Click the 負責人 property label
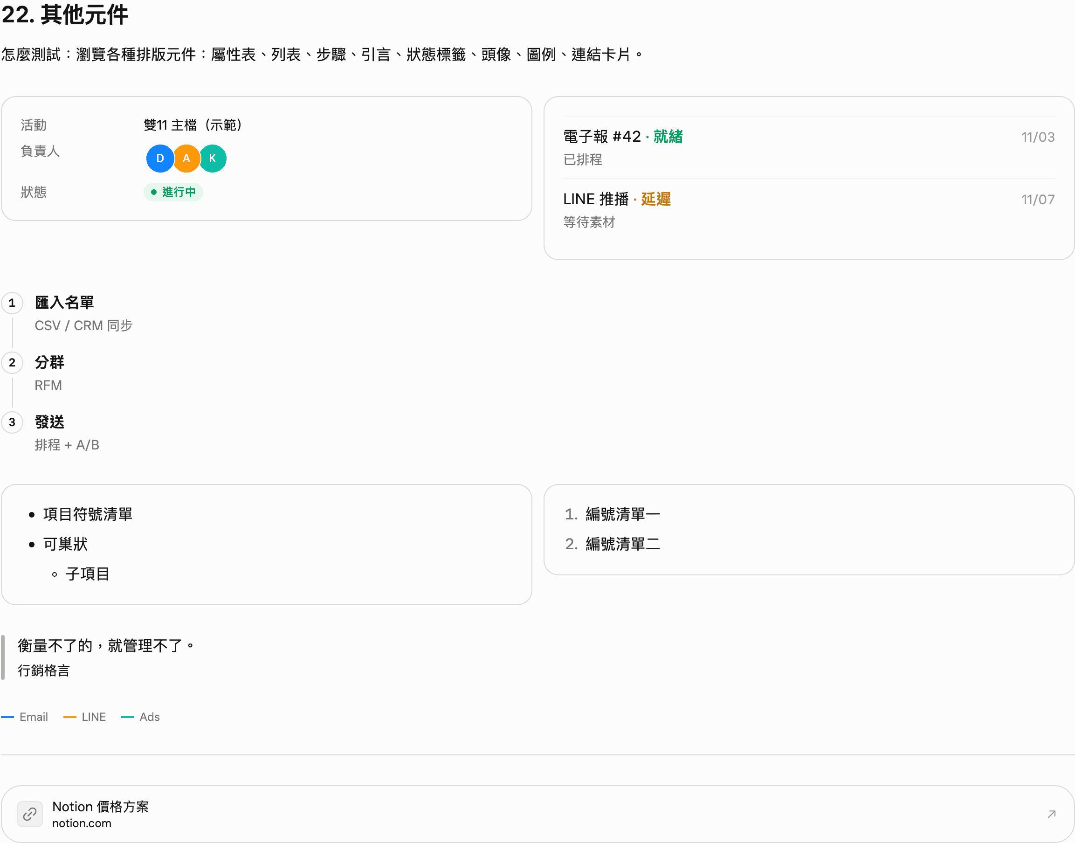The image size is (1075, 843). 40,151
